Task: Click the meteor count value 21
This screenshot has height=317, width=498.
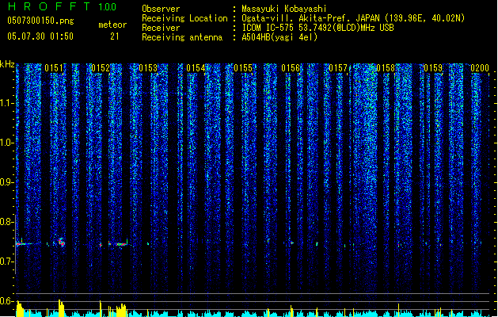Action: point(114,36)
